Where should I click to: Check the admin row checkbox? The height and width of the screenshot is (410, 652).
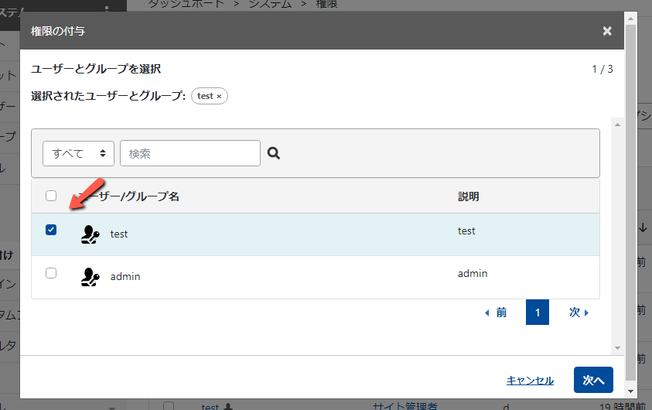click(x=51, y=273)
